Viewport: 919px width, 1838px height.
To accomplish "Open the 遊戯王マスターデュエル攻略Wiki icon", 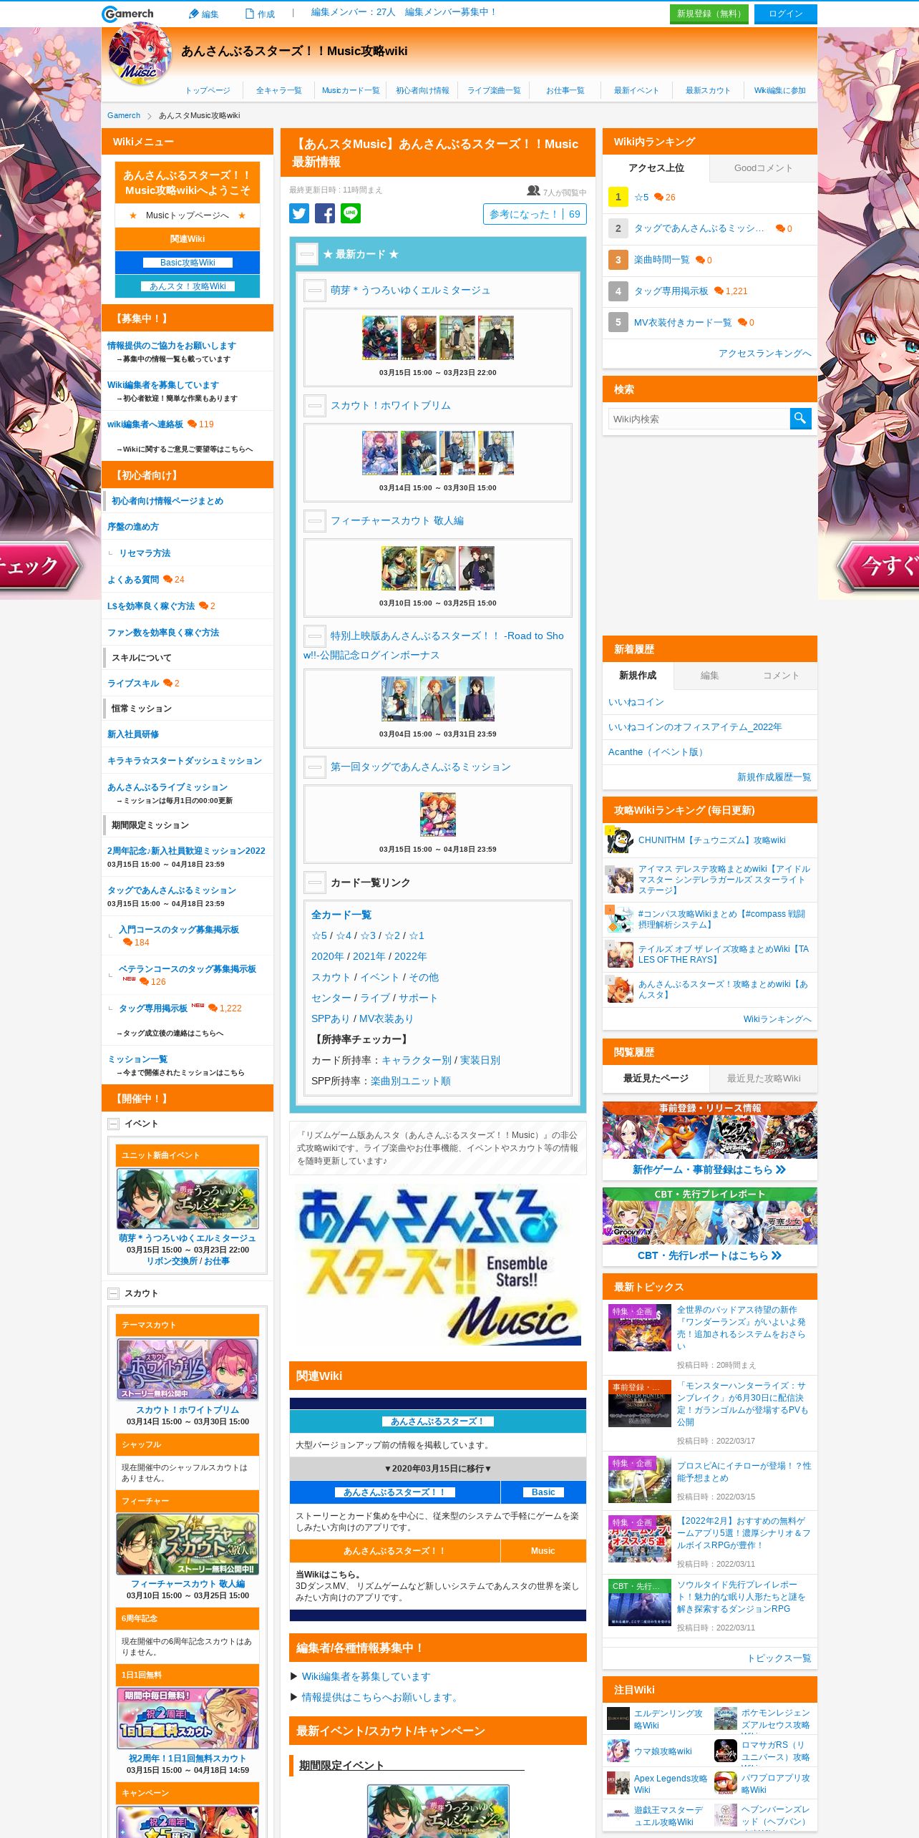I will (x=618, y=1815).
